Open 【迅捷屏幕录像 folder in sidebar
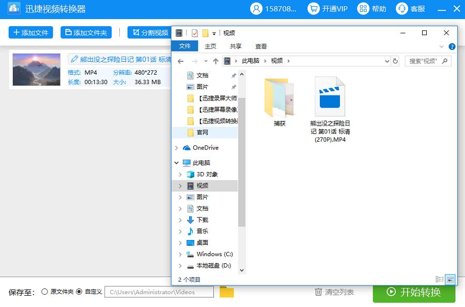Image resolution: width=465 pixels, height=307 pixels. pyautogui.click(x=212, y=110)
